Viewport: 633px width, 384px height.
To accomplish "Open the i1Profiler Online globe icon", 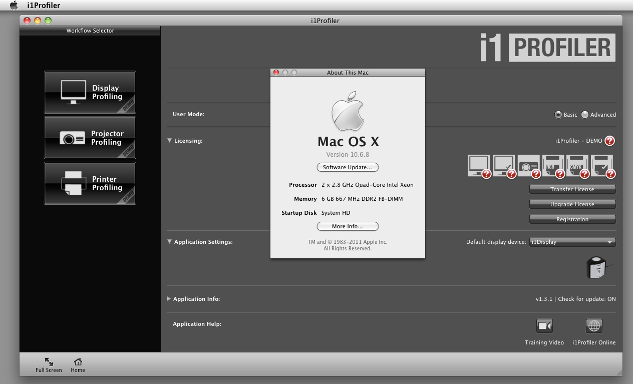I will coord(594,326).
